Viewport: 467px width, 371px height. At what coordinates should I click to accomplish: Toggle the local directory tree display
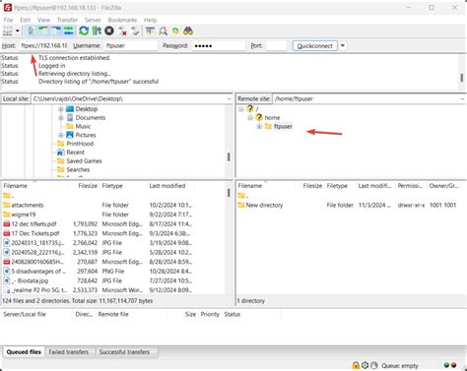pyautogui.click(x=43, y=31)
